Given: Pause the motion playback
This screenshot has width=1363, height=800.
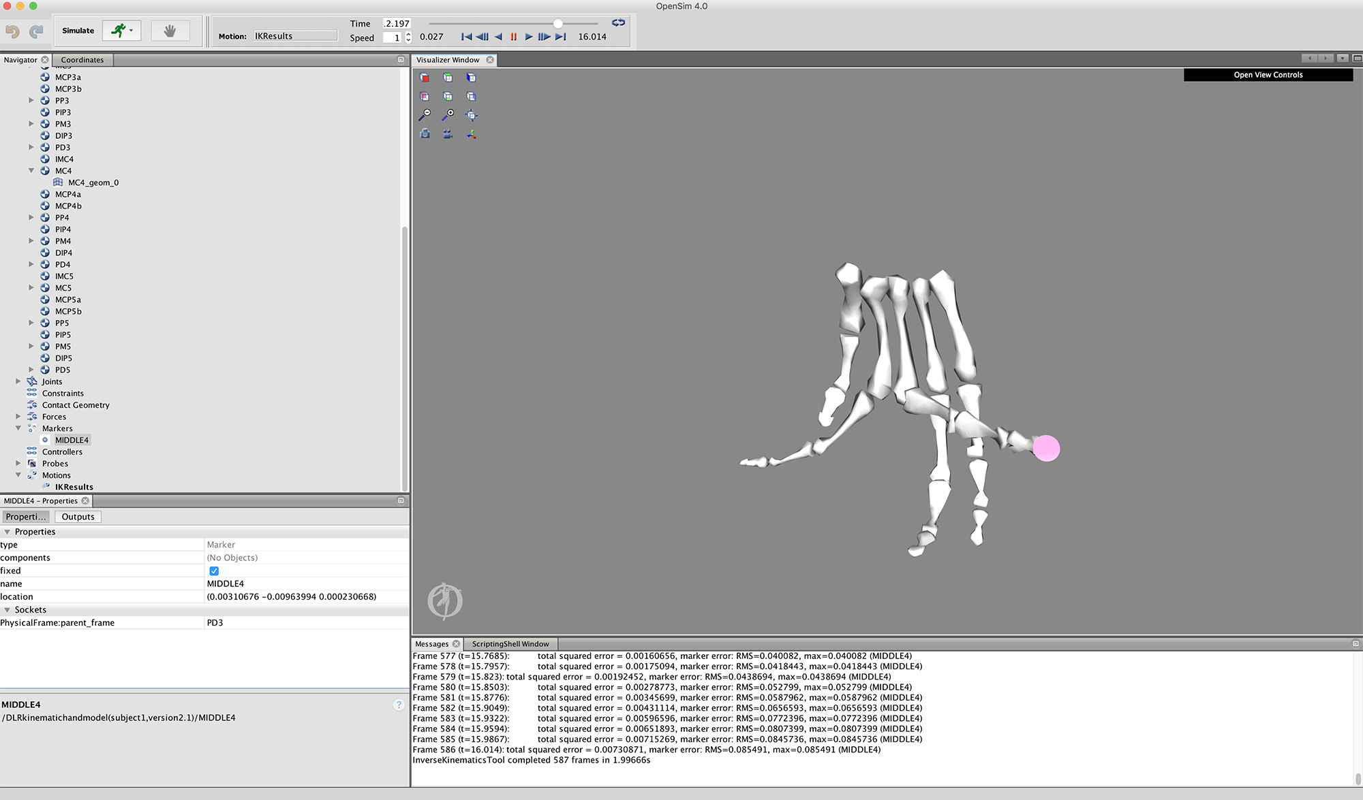Looking at the screenshot, I should [x=513, y=37].
